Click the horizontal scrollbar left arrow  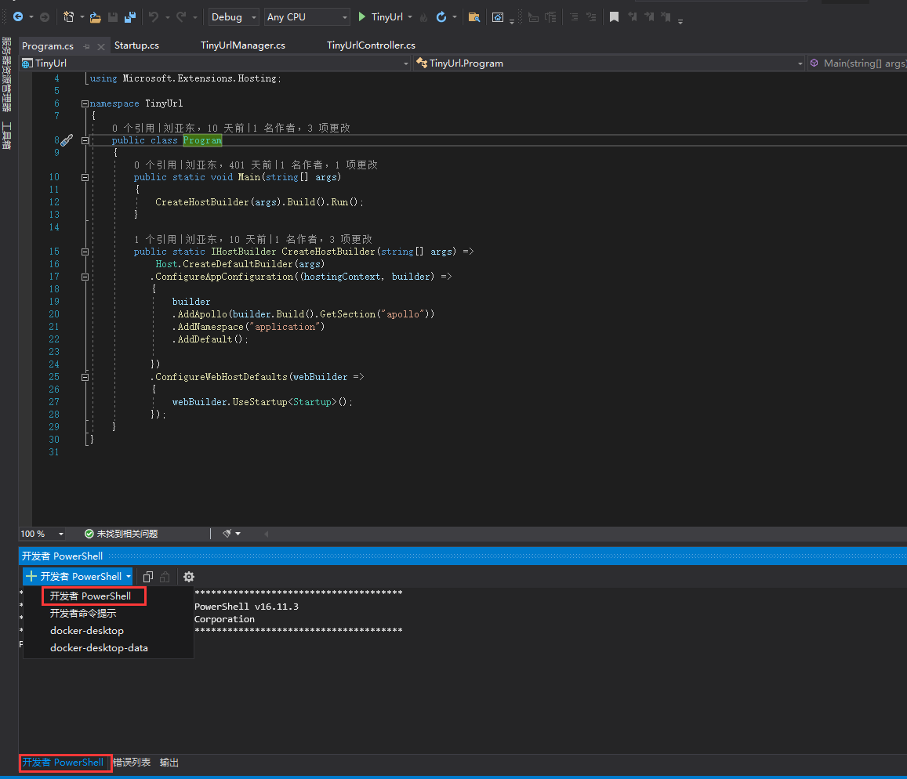click(x=266, y=533)
